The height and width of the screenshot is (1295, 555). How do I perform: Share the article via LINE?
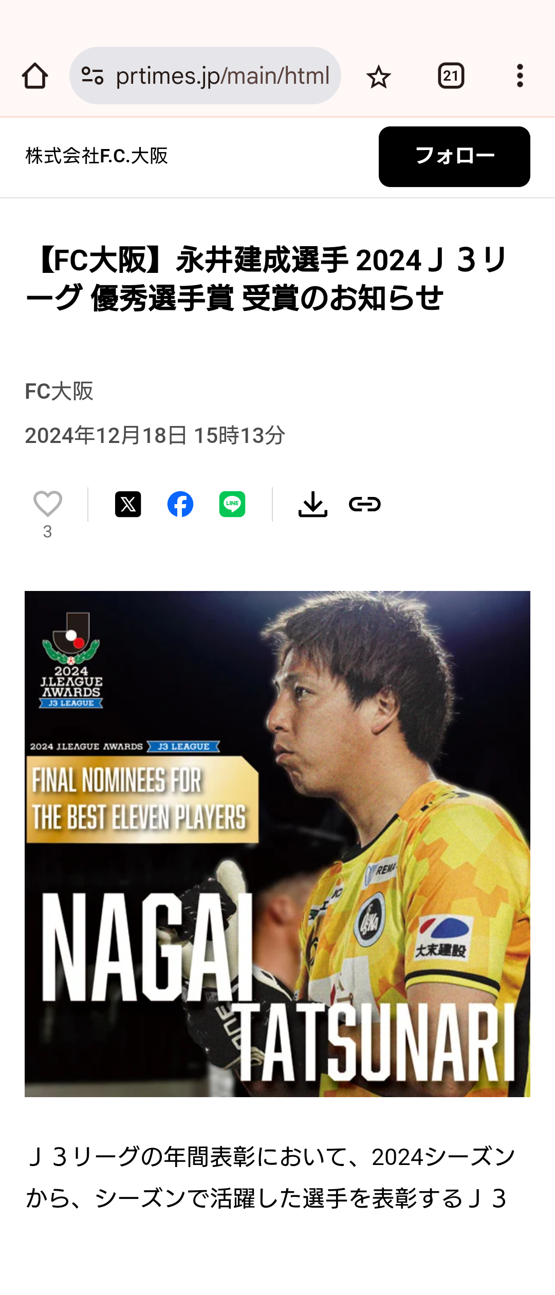[232, 504]
